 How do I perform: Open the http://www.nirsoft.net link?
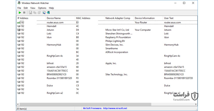pos(115,108)
